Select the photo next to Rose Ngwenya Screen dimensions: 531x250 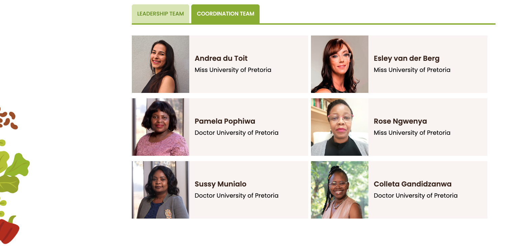[340, 127]
